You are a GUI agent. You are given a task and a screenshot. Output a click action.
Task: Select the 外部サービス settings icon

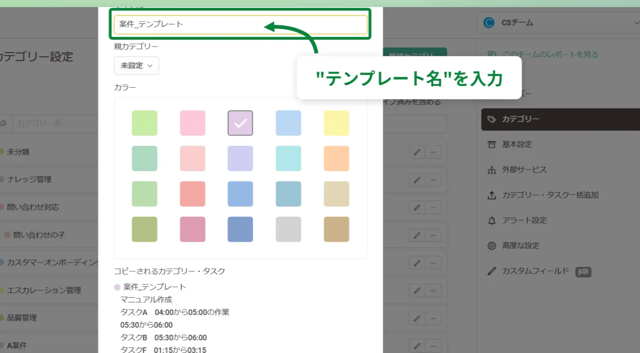point(492,170)
